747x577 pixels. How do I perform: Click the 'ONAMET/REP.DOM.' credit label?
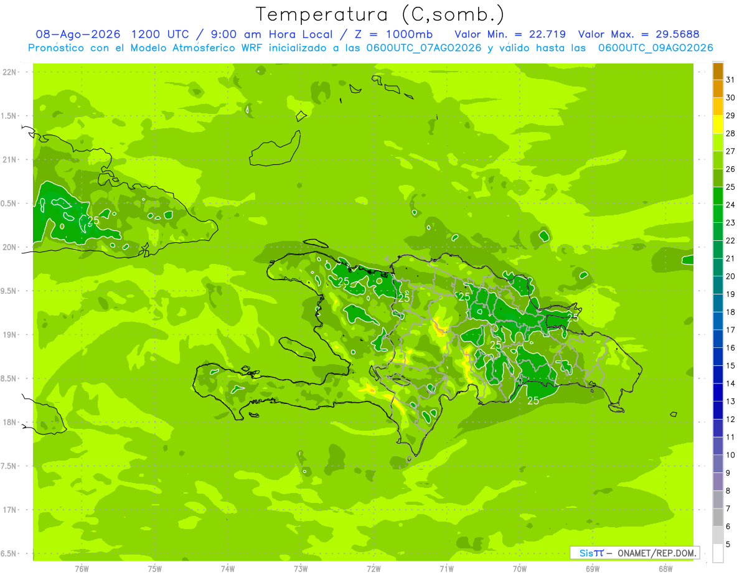tap(657, 553)
